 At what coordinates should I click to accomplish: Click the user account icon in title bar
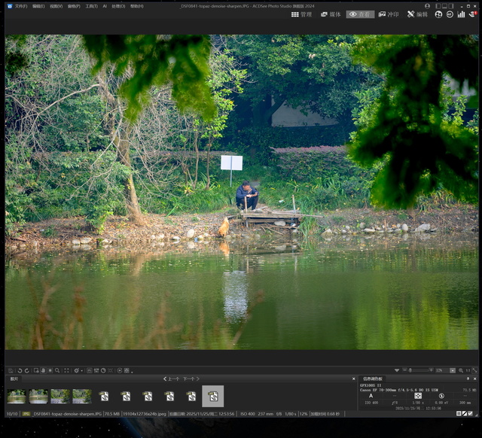point(427,6)
